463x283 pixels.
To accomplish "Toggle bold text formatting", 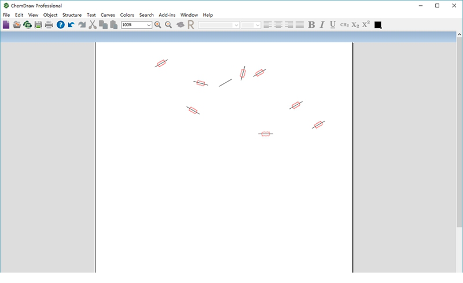I will click(311, 25).
